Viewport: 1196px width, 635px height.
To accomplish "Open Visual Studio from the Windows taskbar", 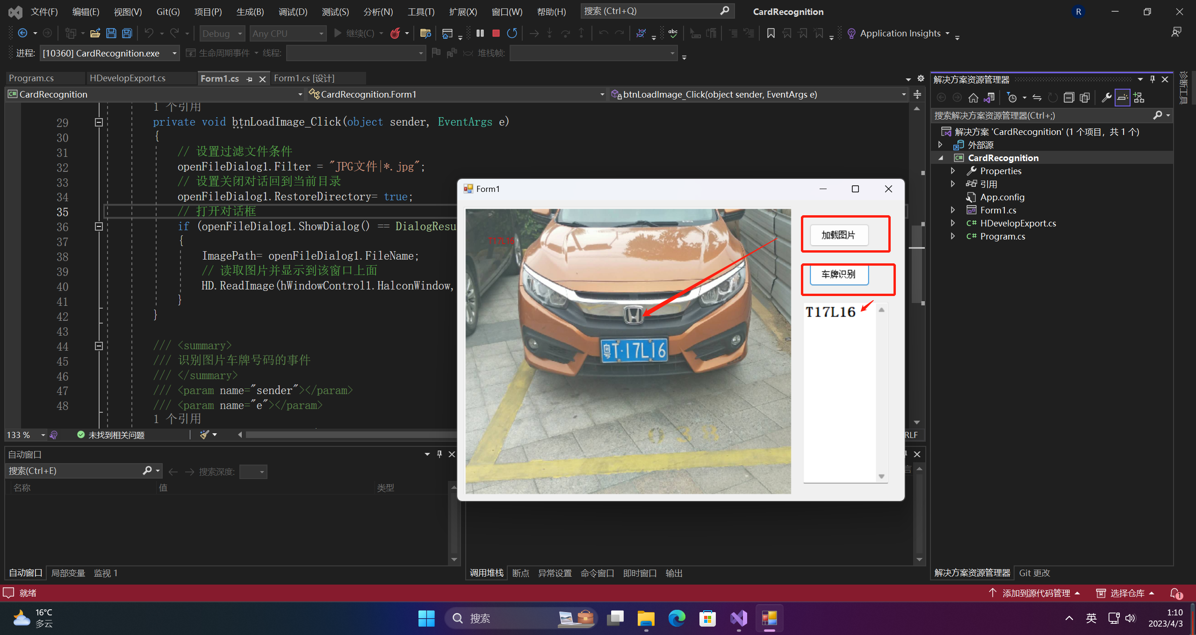I will (739, 618).
